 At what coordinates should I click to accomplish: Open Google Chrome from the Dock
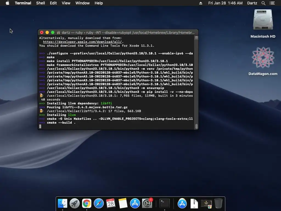tap(86, 203)
